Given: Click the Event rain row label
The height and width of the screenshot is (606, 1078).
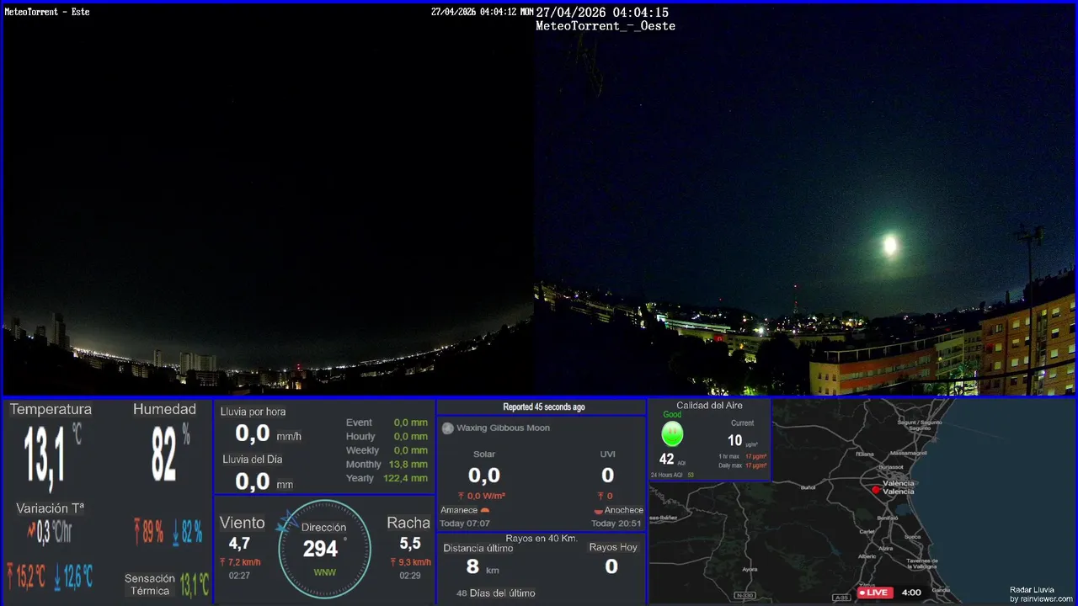Looking at the screenshot, I should tap(359, 423).
